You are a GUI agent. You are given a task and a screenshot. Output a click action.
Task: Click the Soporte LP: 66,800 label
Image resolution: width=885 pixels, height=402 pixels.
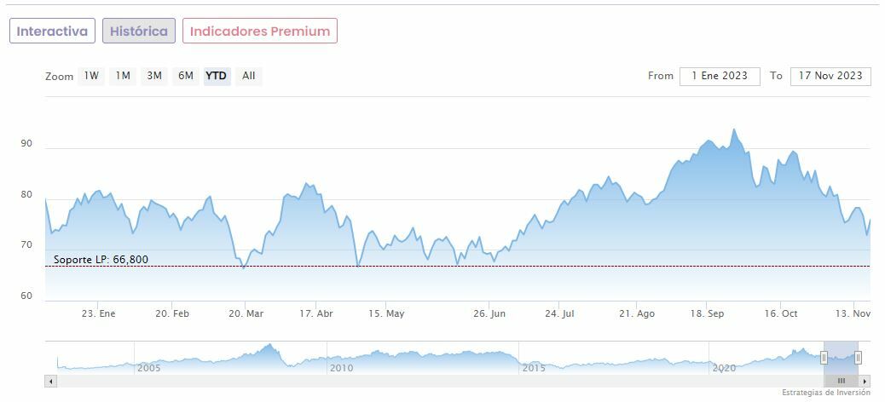(101, 260)
